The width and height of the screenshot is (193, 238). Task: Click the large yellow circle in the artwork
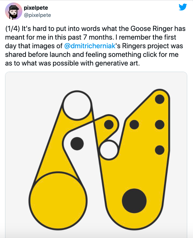click(x=58, y=201)
